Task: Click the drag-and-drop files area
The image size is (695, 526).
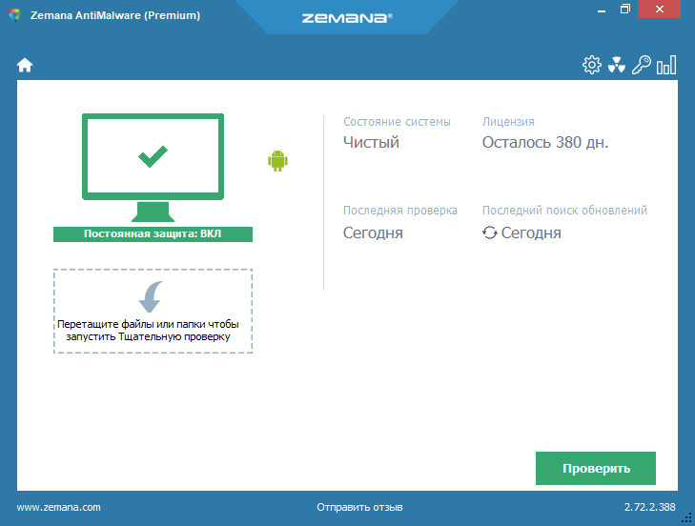Action: [153, 311]
